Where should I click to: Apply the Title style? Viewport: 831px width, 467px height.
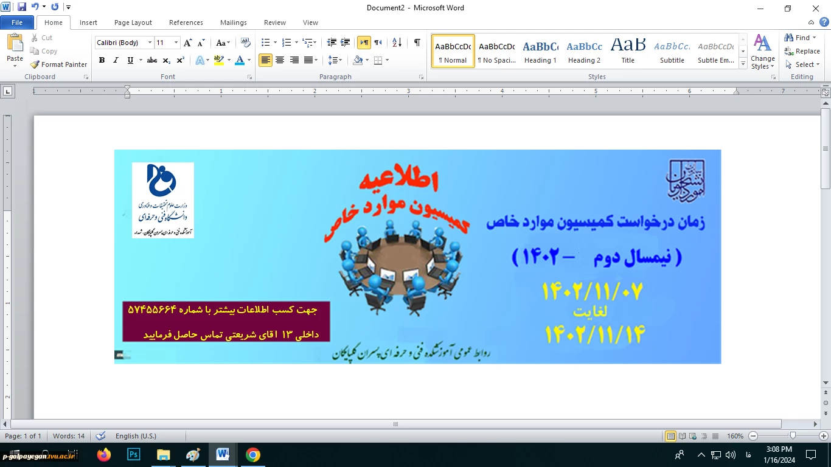point(628,51)
